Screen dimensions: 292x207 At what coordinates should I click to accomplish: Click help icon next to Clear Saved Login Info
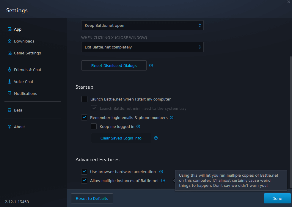[x=156, y=138]
